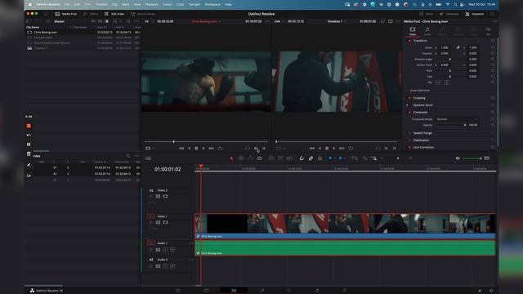Expand the Speed Change section
523x294 pixels.
point(422,133)
